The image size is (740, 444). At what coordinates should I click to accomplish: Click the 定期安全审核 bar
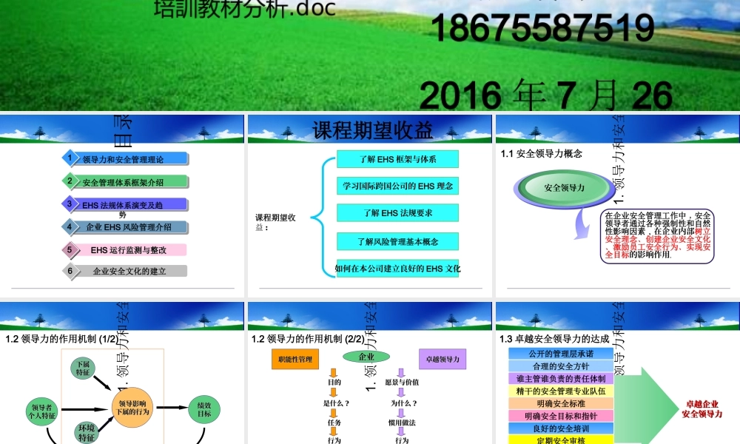[561, 440]
